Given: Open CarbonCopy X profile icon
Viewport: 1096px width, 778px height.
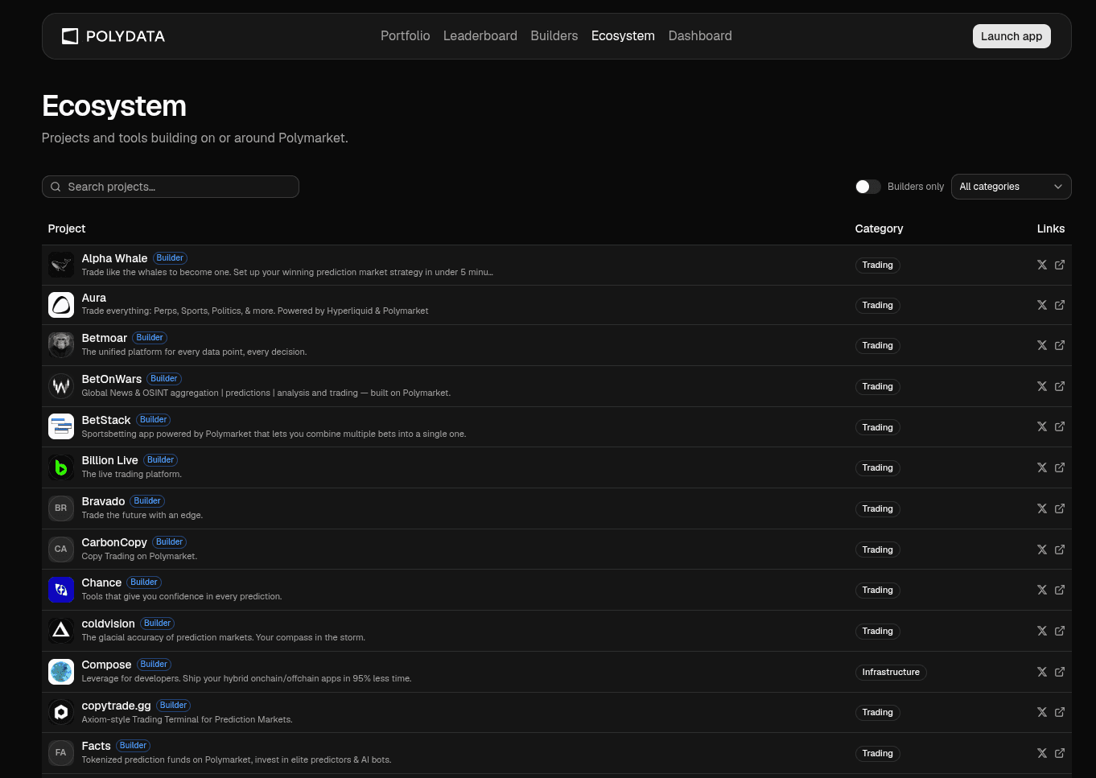Looking at the screenshot, I should (1042, 550).
